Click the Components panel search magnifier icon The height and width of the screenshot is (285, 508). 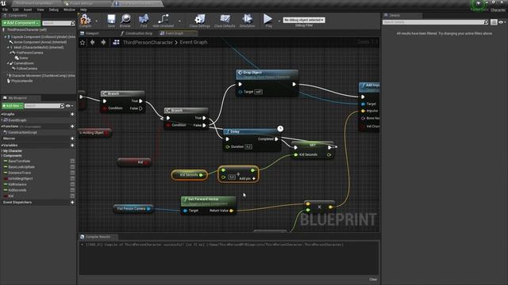pyautogui.click(x=73, y=23)
